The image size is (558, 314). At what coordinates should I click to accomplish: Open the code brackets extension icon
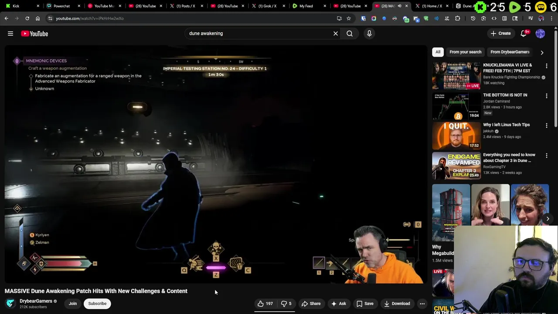pyautogui.click(x=494, y=18)
